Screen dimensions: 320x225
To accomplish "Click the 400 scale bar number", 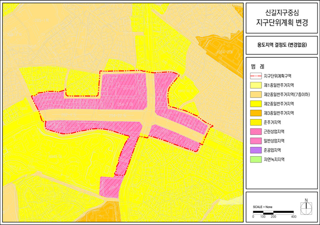I will 294,217.
